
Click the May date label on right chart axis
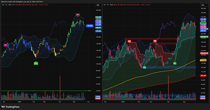[184, 102]
